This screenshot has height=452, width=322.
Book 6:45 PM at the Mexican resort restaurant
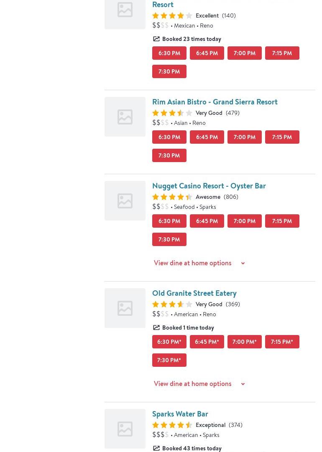pos(207,53)
